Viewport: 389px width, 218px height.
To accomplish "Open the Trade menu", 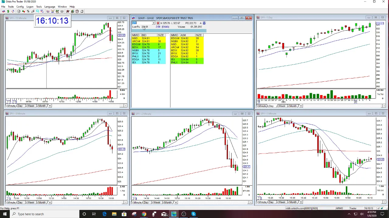I will (x=11, y=7).
